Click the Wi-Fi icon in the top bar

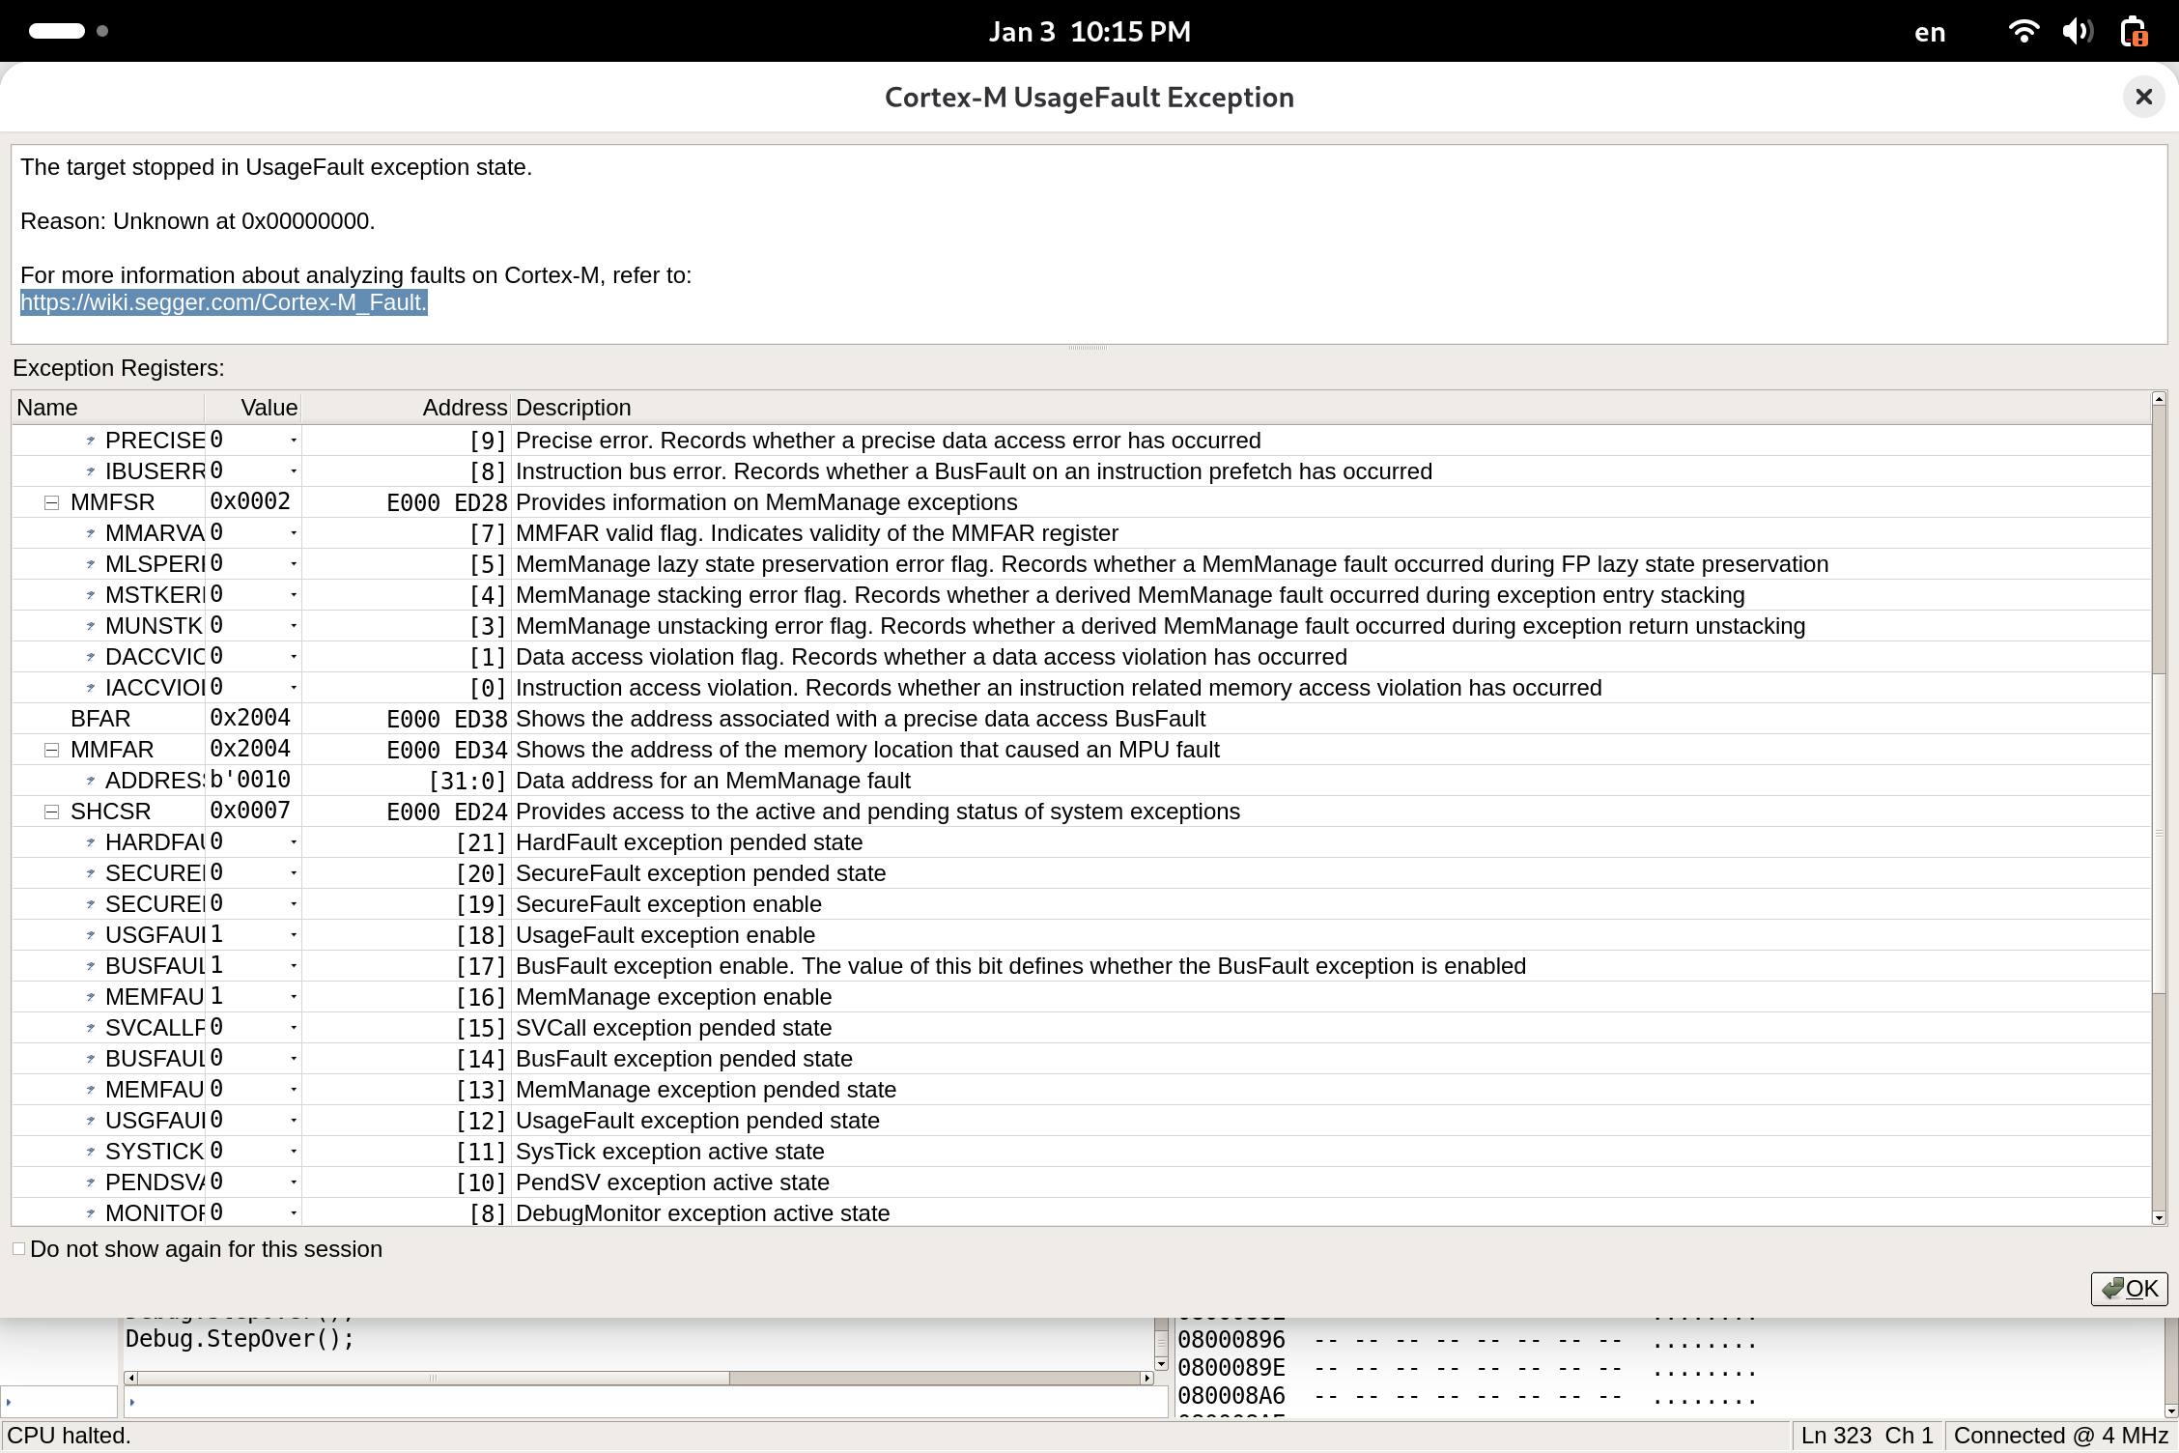[2023, 31]
